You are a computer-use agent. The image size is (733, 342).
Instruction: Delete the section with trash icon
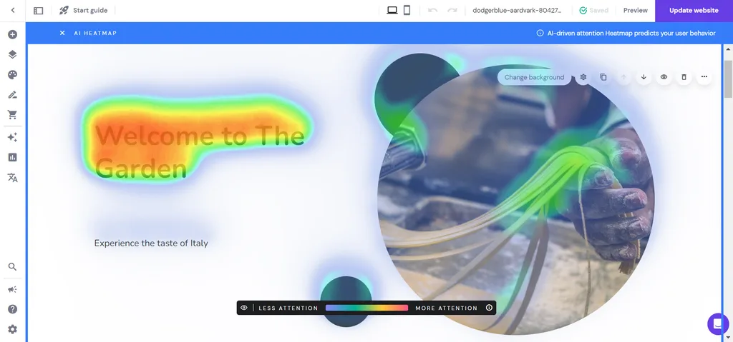tap(684, 77)
